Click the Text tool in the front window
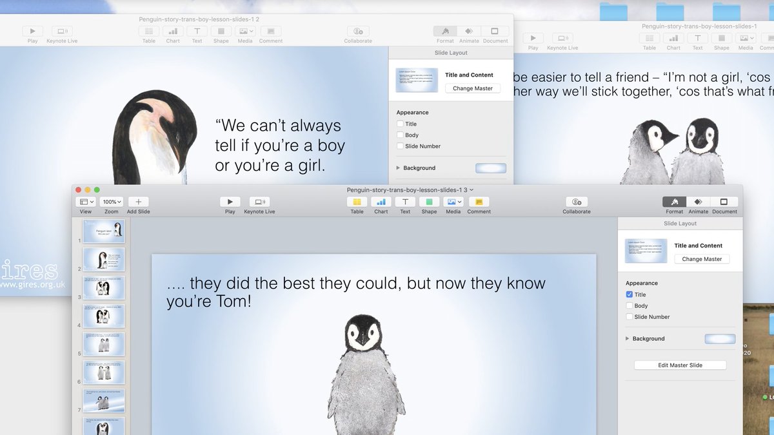The image size is (774, 435). 405,202
